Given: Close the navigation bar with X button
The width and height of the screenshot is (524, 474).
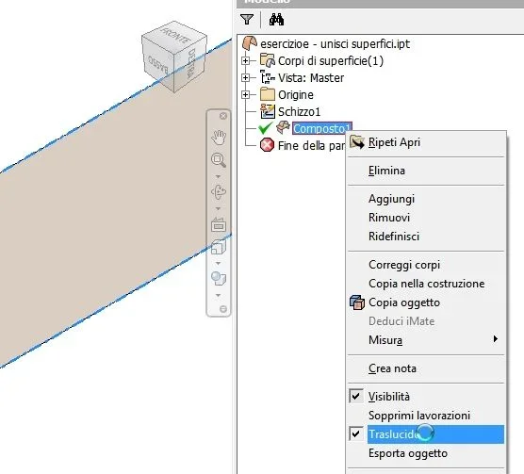Looking at the screenshot, I should click(x=223, y=116).
